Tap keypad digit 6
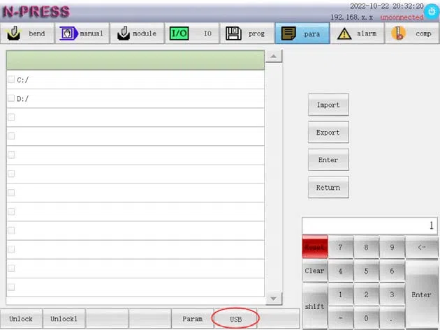This screenshot has height=330, width=440. pos(392,271)
